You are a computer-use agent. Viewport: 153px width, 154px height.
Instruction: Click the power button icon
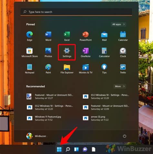click(125, 136)
